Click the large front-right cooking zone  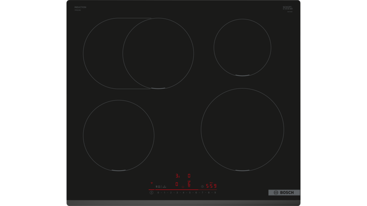pos(242,129)
